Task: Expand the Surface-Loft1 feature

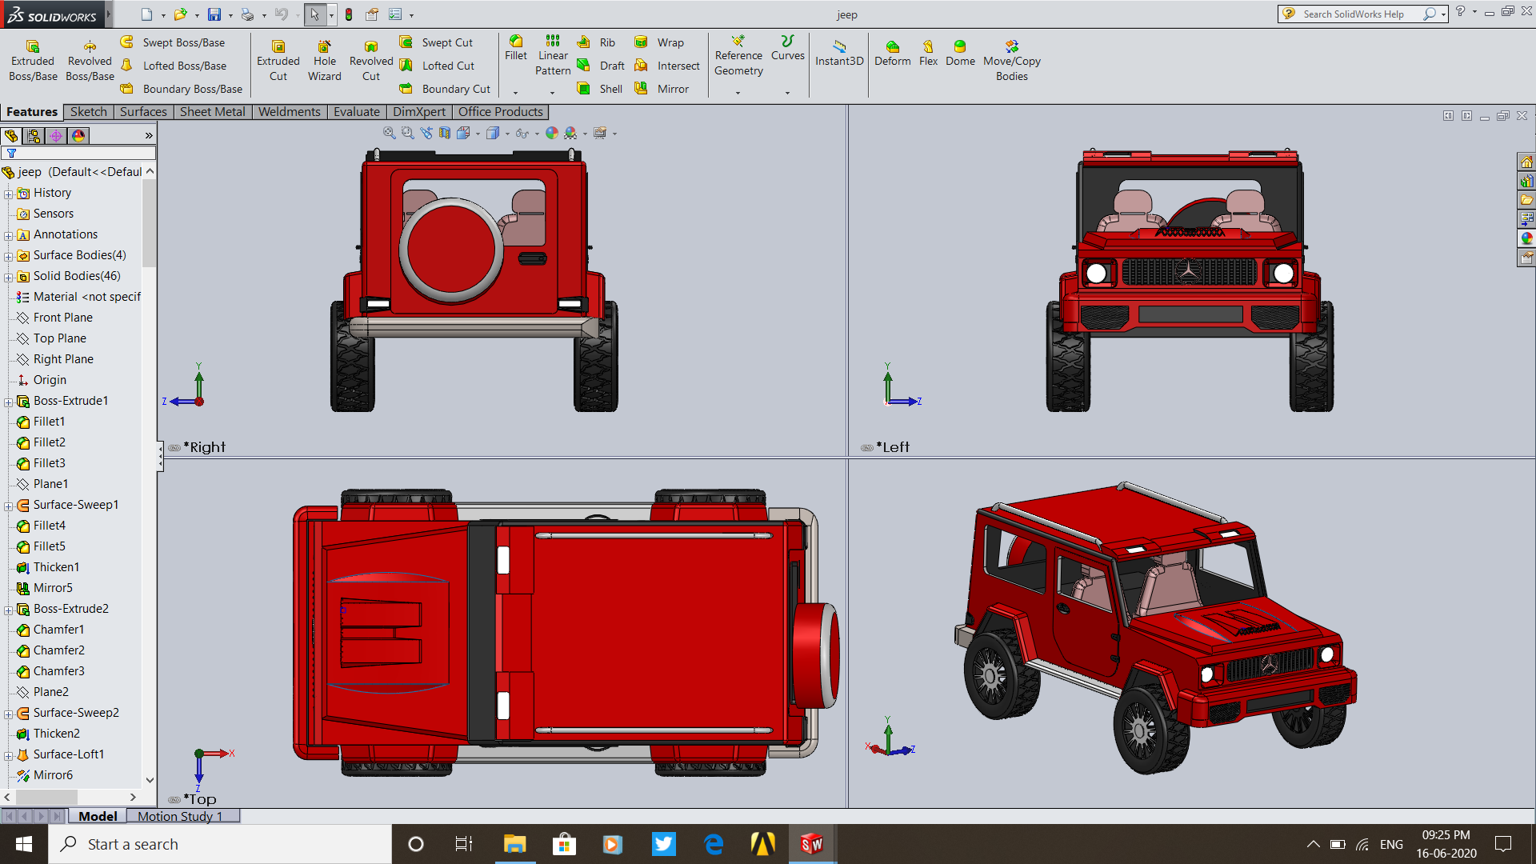Action: click(x=8, y=755)
